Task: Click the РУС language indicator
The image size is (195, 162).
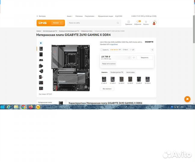Action: (182, 107)
